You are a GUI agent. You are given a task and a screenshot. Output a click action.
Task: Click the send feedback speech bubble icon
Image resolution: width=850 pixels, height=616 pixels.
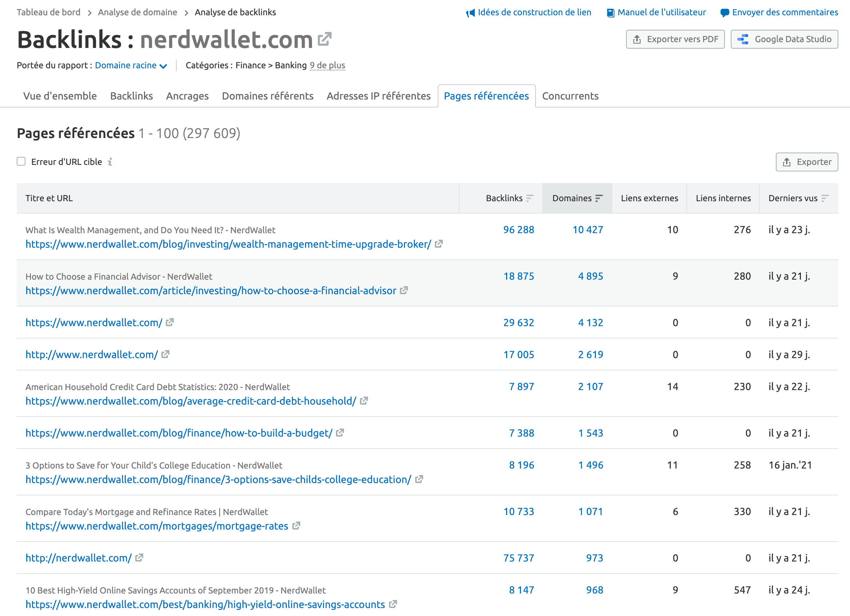tap(725, 13)
